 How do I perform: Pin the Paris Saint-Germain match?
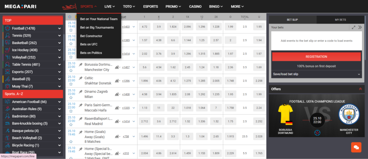tap(80, 105)
